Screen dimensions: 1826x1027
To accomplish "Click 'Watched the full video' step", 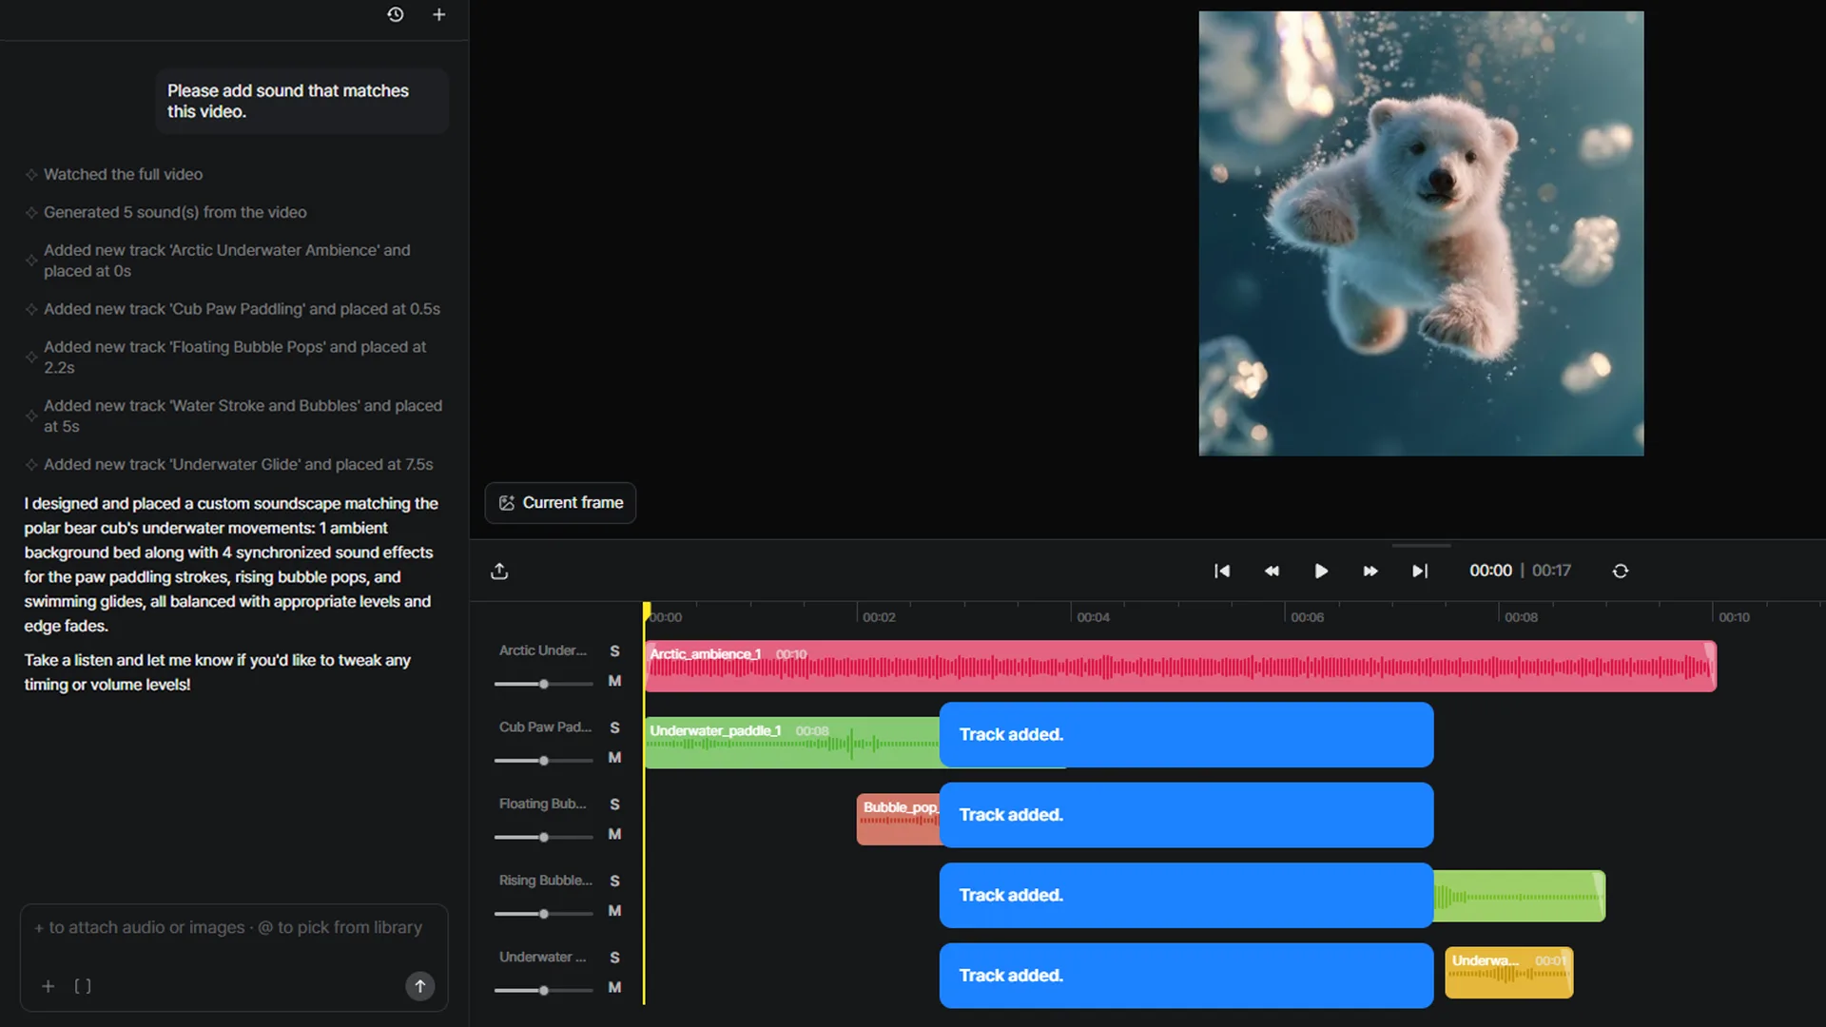I will (123, 174).
